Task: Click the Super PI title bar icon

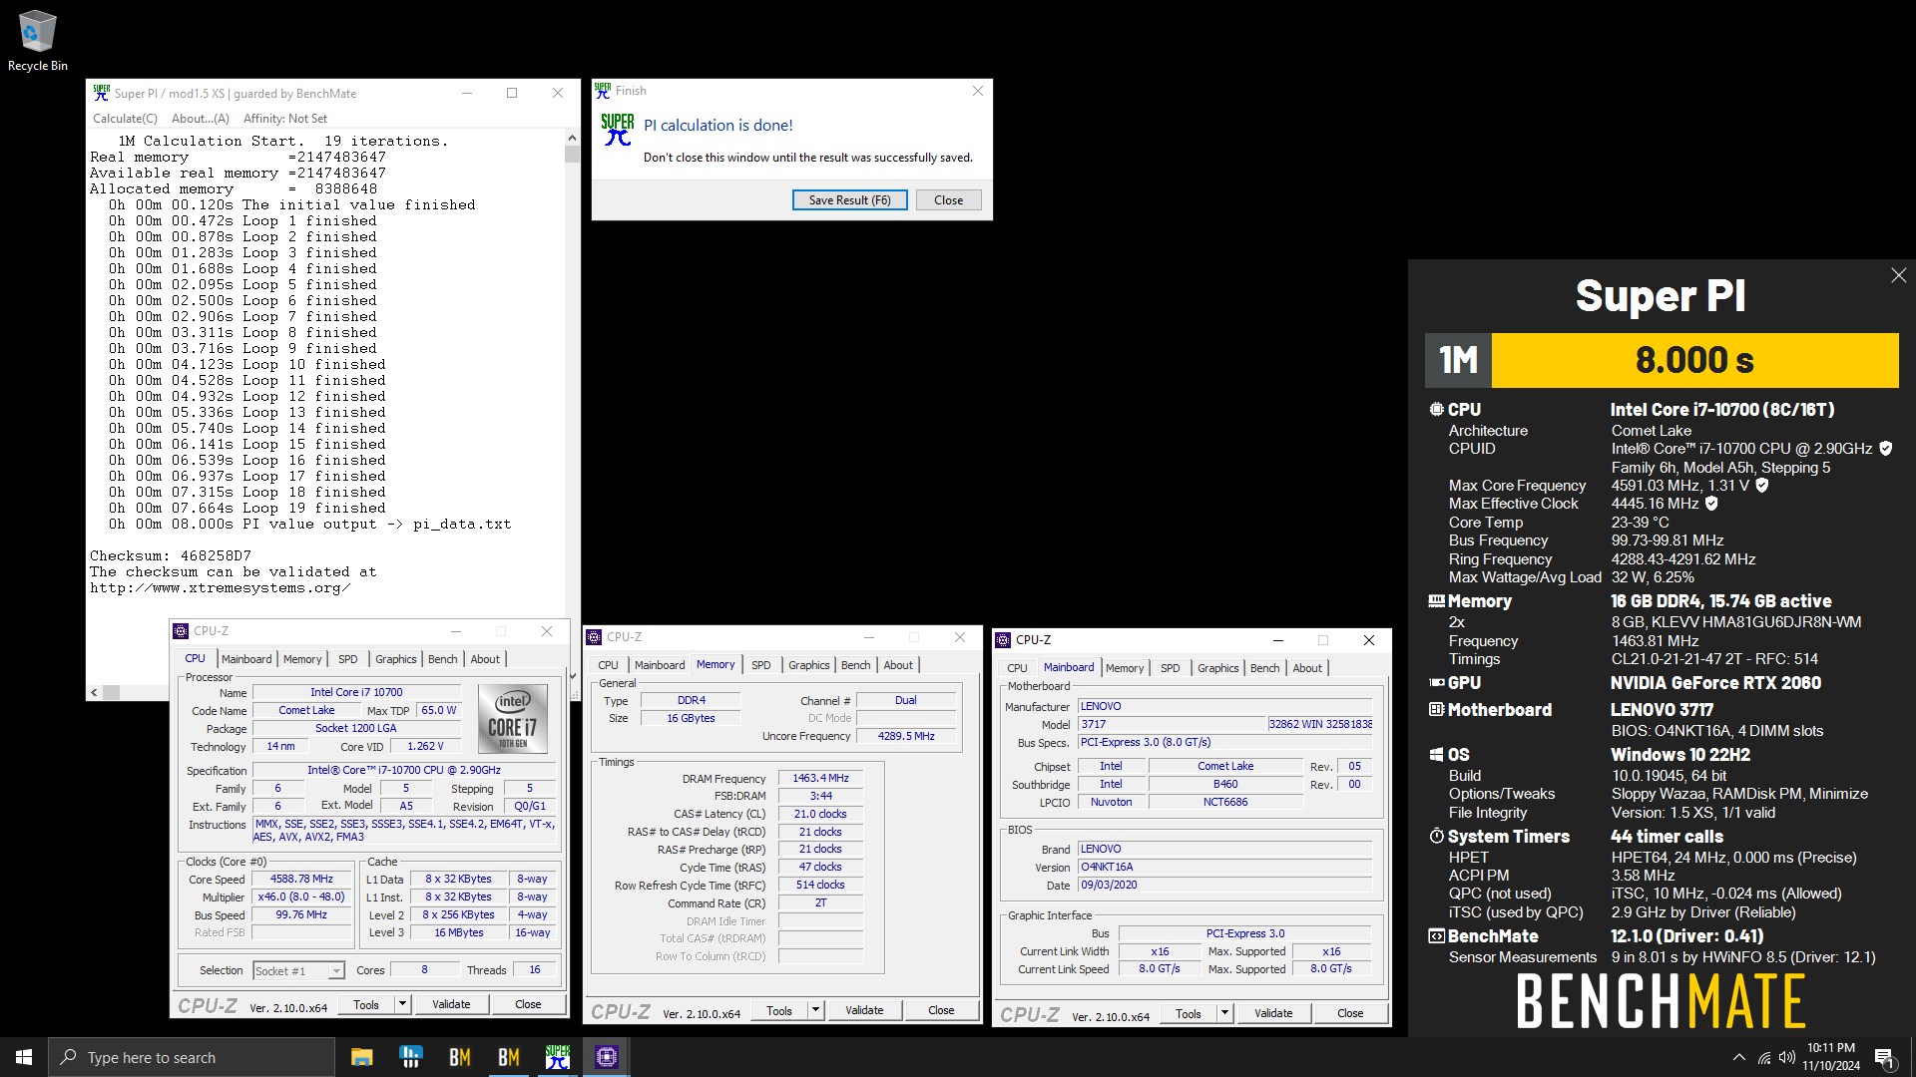Action: click(x=102, y=93)
